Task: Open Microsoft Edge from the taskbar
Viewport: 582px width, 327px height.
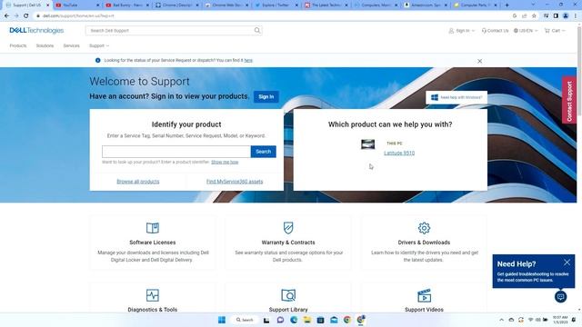Action: click(294, 320)
